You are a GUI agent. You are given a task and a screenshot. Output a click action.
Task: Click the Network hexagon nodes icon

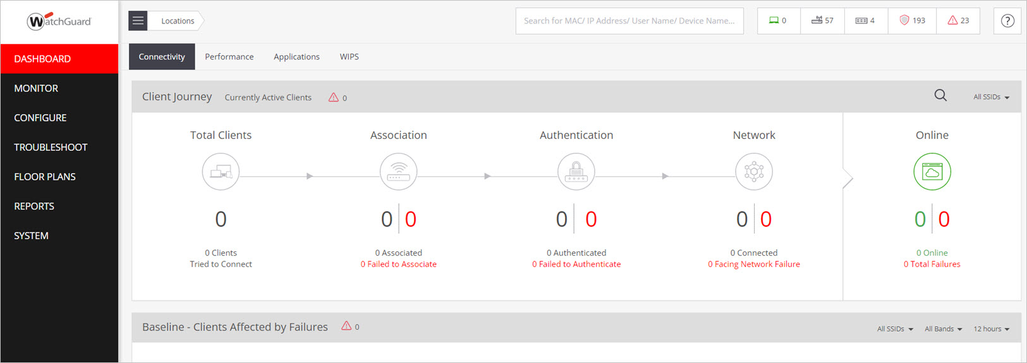[x=754, y=172]
